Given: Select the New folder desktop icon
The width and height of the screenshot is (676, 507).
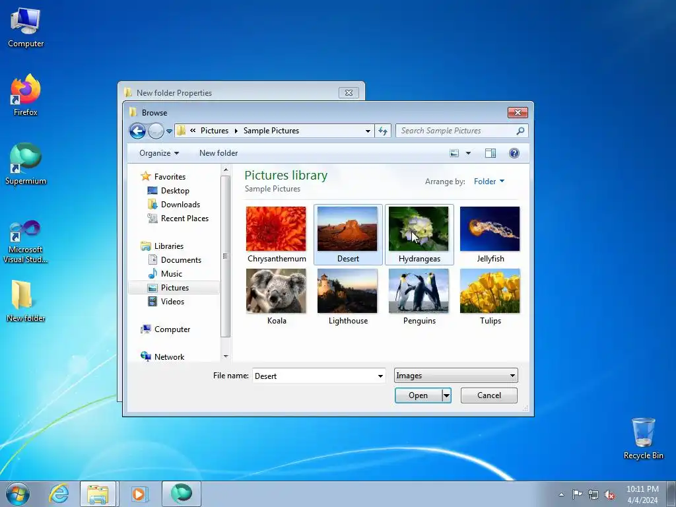Looking at the screenshot, I should [26, 301].
